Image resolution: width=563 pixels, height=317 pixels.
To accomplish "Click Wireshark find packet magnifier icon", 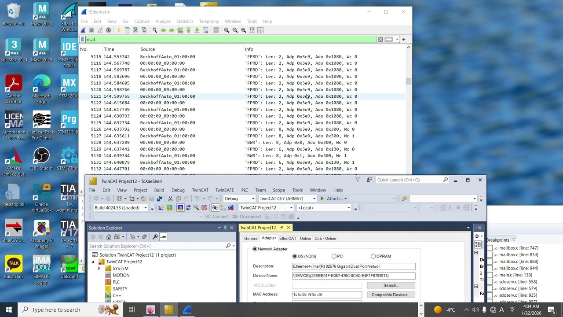I will point(154,30).
